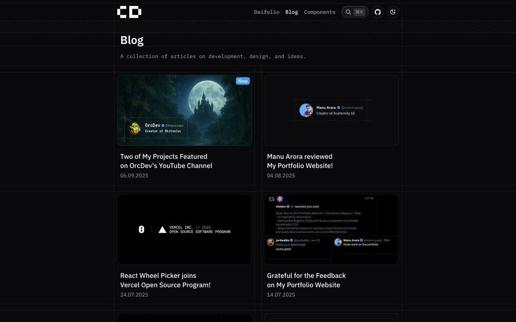Open the Components nav item

[319, 12]
